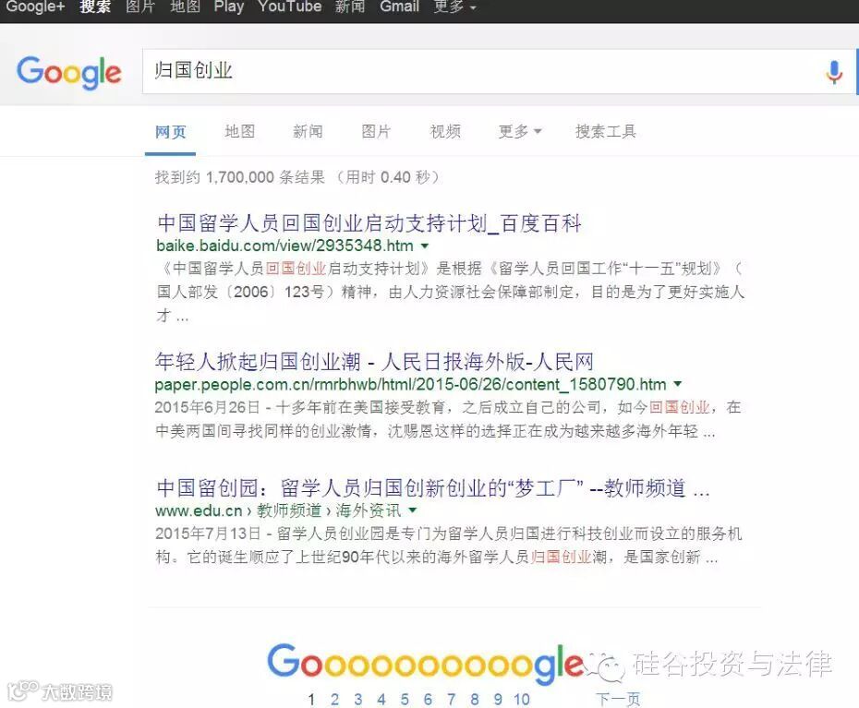This screenshot has width=859, height=708.
Task: Open the 年轻人掀起归国创业潮 人民网 result
Action: click(374, 362)
